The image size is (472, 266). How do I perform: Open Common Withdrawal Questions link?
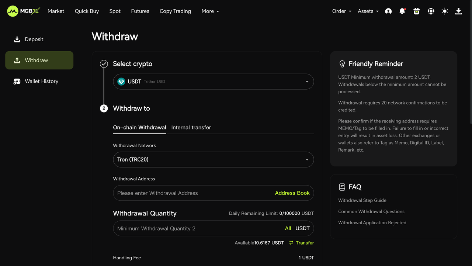coord(371,211)
